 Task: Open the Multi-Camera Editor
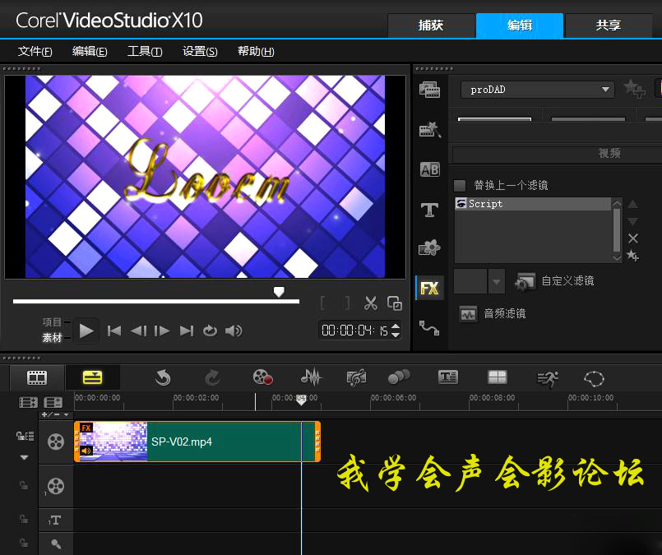498,377
